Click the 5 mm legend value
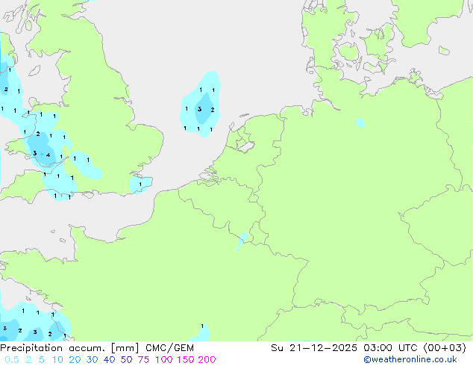The width and height of the screenshot is (473, 366). 41,360
